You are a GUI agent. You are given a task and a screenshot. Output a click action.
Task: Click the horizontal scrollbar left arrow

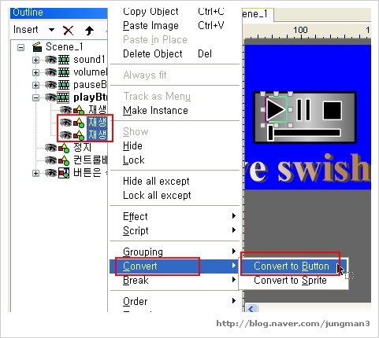(x=251, y=309)
